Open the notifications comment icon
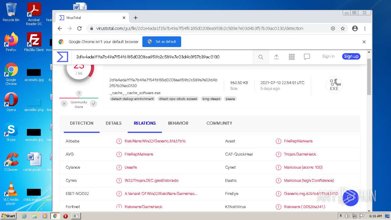 tap(307, 57)
